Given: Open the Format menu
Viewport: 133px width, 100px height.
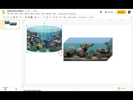Looking at the screenshot, I should click(26, 14).
